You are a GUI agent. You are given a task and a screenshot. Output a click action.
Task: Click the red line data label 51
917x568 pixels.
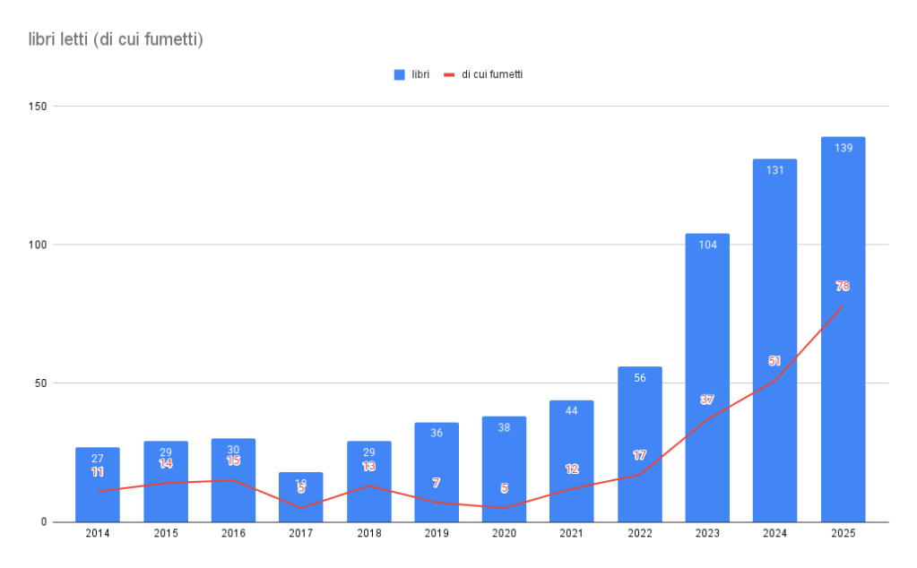[x=774, y=361]
